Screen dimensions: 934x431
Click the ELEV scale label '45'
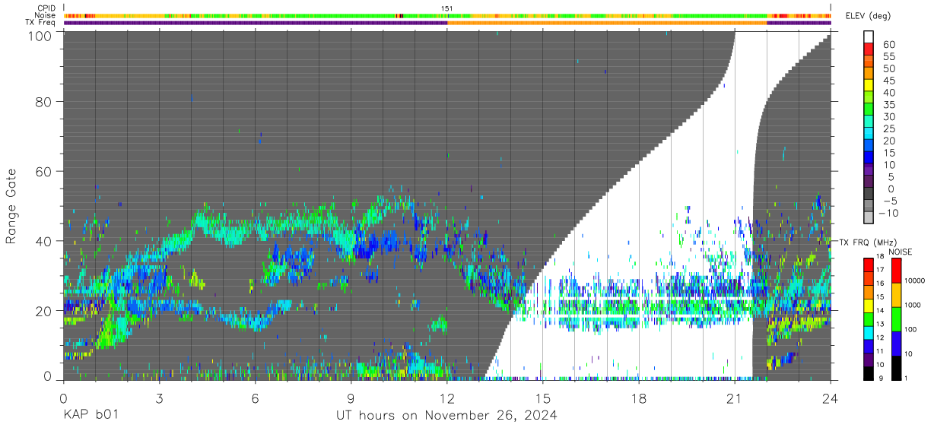888,81
